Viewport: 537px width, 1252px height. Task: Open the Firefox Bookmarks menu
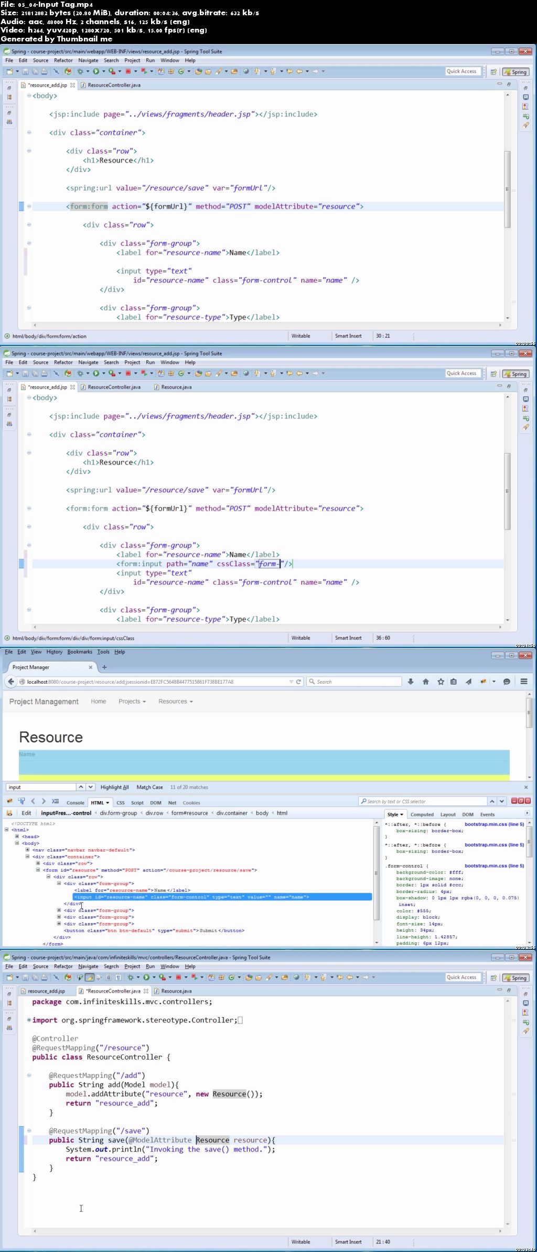(x=80, y=652)
